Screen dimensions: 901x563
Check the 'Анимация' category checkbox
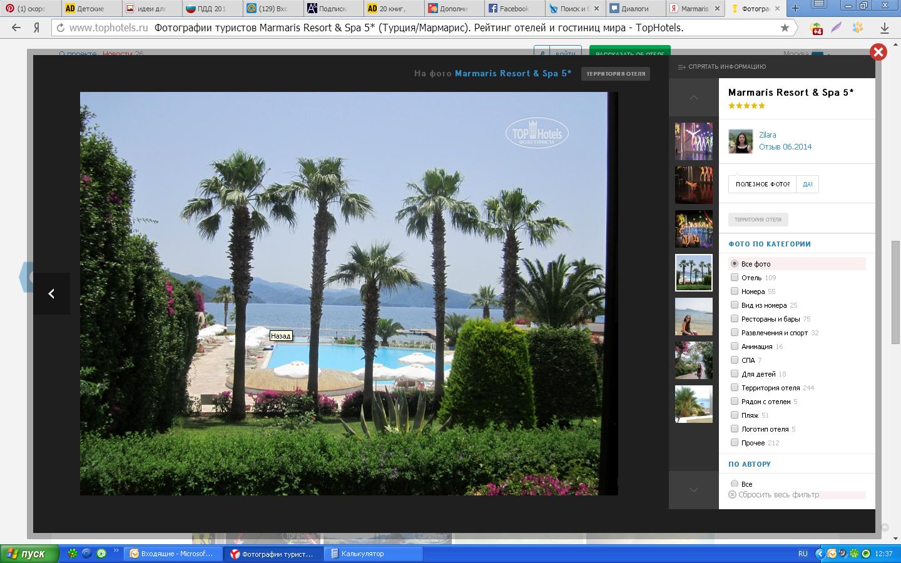click(735, 346)
